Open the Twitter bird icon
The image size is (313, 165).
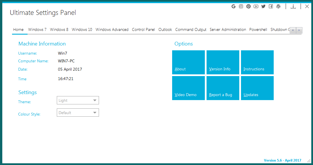(x=263, y=7)
